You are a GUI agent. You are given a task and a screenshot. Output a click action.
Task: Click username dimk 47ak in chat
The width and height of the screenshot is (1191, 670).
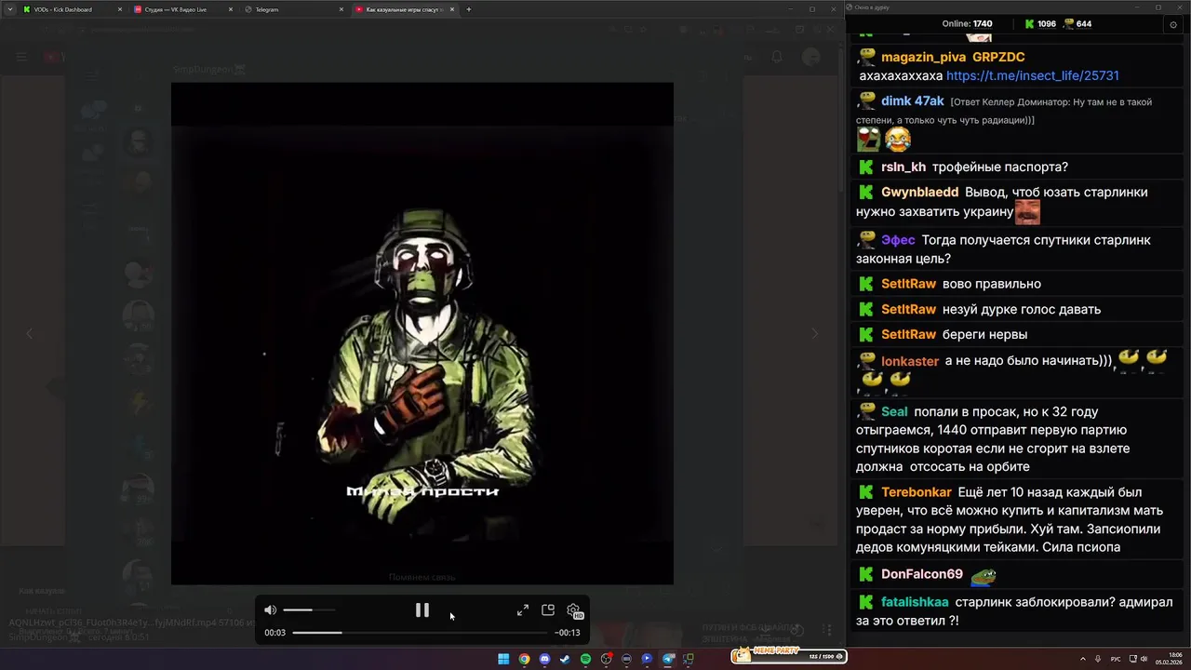click(x=913, y=100)
